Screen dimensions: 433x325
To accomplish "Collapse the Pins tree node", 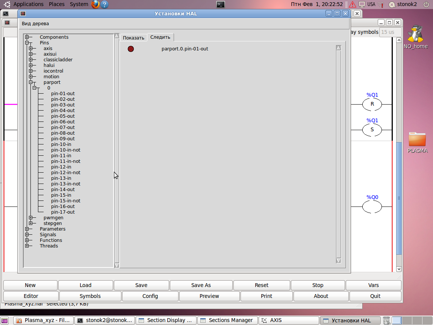I will [x=27, y=43].
